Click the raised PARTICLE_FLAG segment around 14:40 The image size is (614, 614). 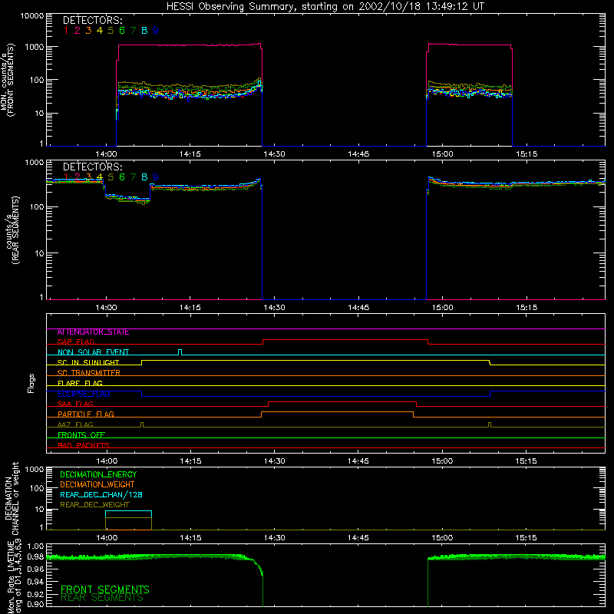(337, 412)
